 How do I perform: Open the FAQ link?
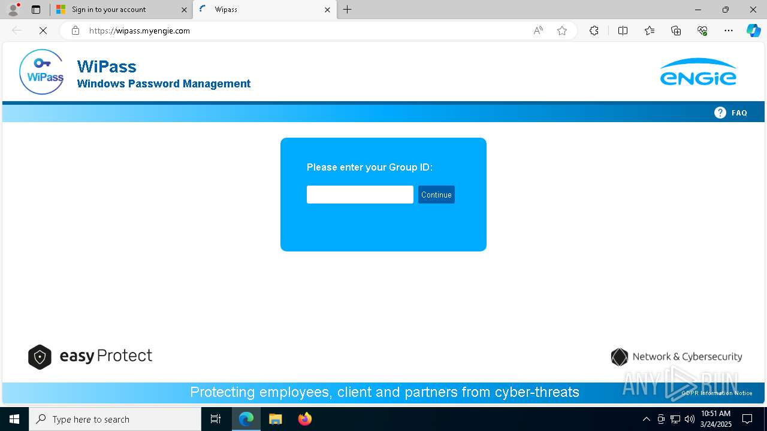(x=739, y=113)
